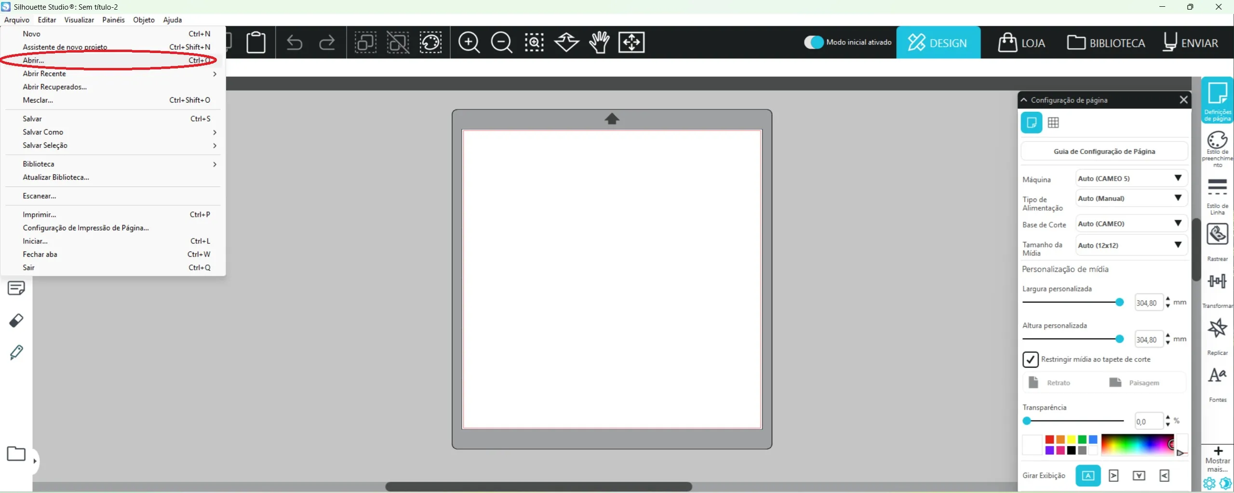Click the Transparência percentage input field
This screenshot has width=1234, height=493.
1149,421
